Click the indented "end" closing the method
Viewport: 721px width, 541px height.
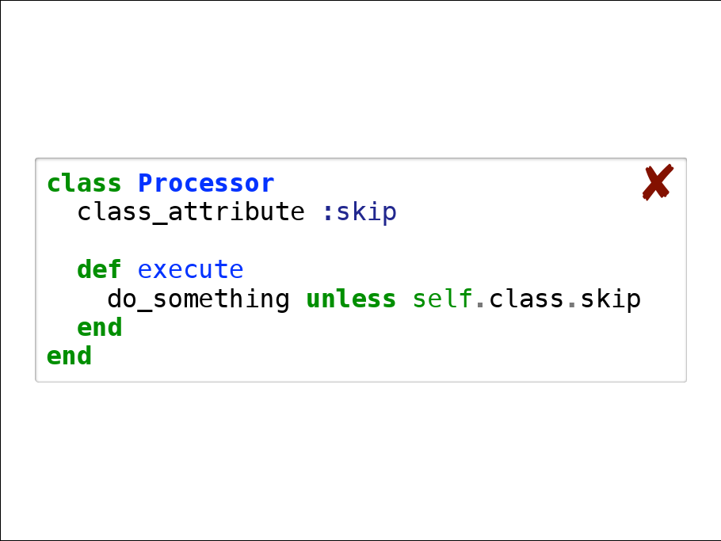99,328
